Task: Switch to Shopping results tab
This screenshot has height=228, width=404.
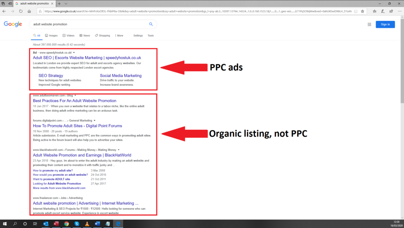Action: point(102,36)
